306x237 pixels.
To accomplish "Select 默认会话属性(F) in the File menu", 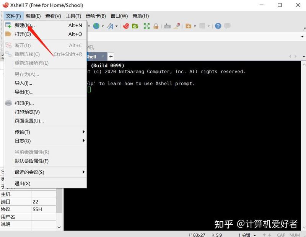I will pos(45,161).
